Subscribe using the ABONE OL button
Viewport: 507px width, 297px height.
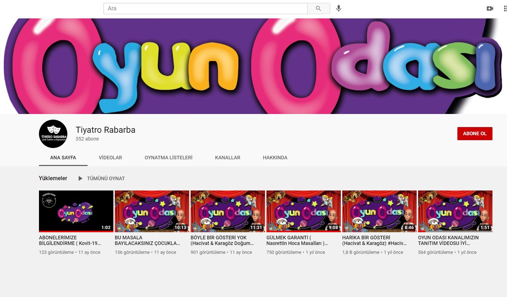pyautogui.click(x=474, y=133)
